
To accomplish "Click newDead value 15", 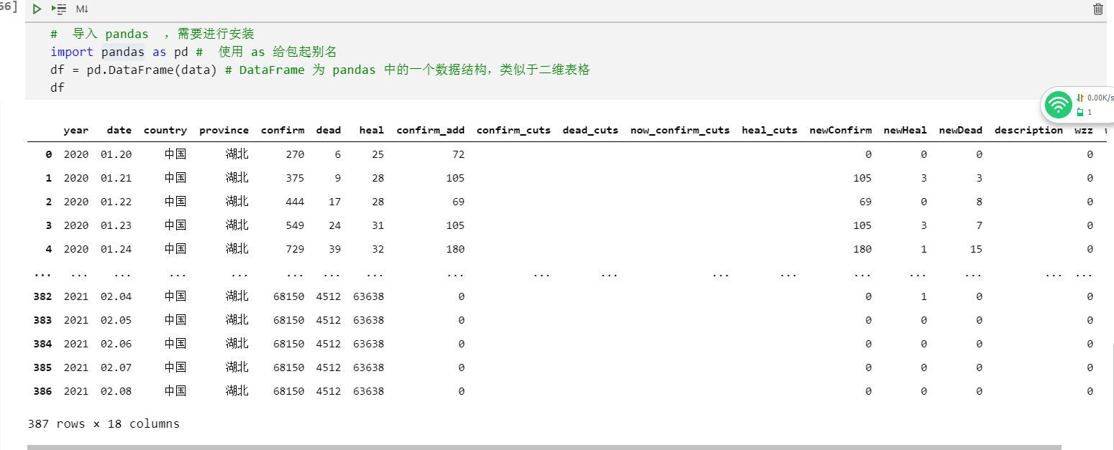I will click(x=976, y=249).
